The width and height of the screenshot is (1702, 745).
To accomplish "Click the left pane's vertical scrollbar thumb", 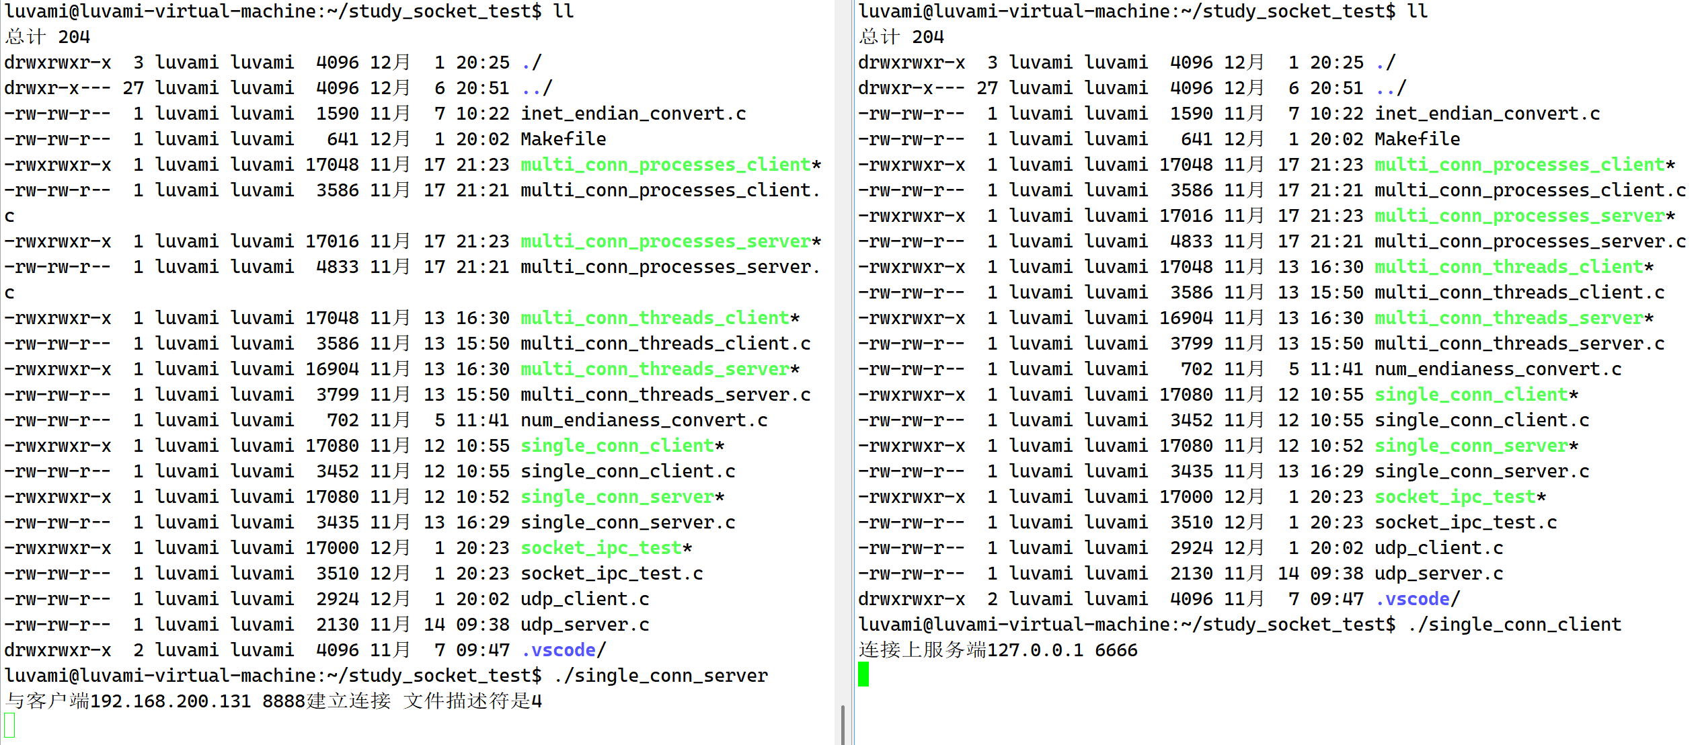I will click(x=843, y=725).
